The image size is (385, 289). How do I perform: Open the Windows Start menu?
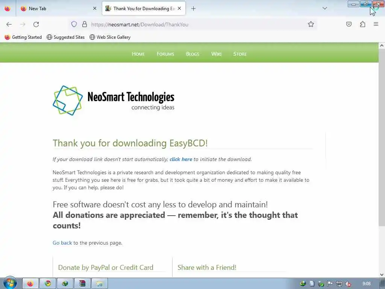[10, 283]
